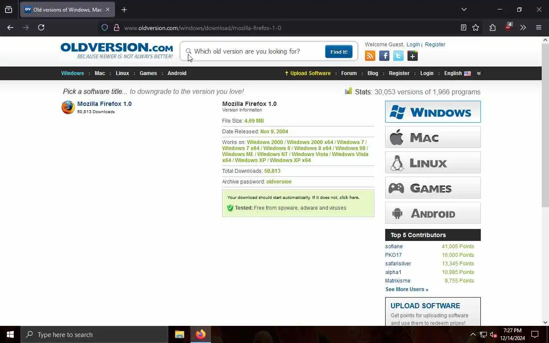
Task: Open the Mac nav menu item
Action: 100,73
